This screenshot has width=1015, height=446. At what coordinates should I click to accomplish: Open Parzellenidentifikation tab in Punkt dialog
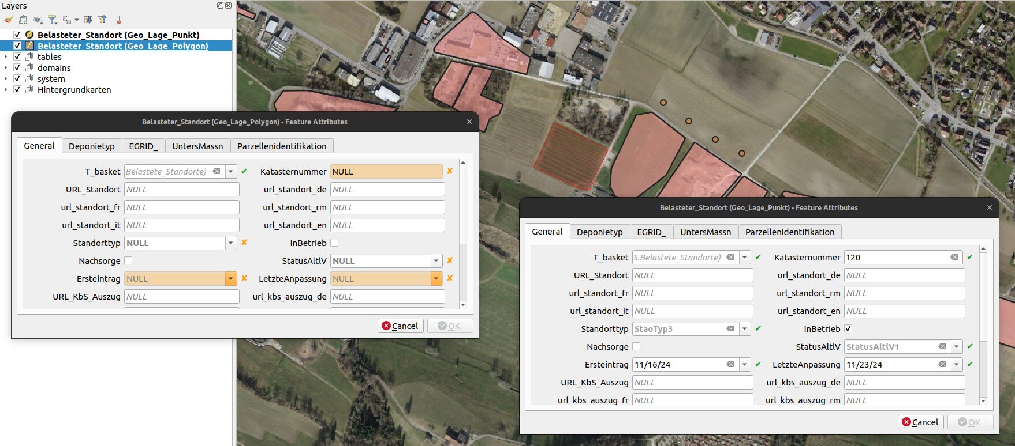click(789, 232)
